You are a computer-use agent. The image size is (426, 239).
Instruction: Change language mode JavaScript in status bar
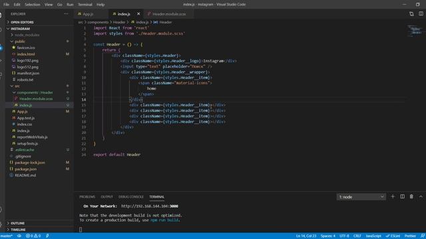373,236
